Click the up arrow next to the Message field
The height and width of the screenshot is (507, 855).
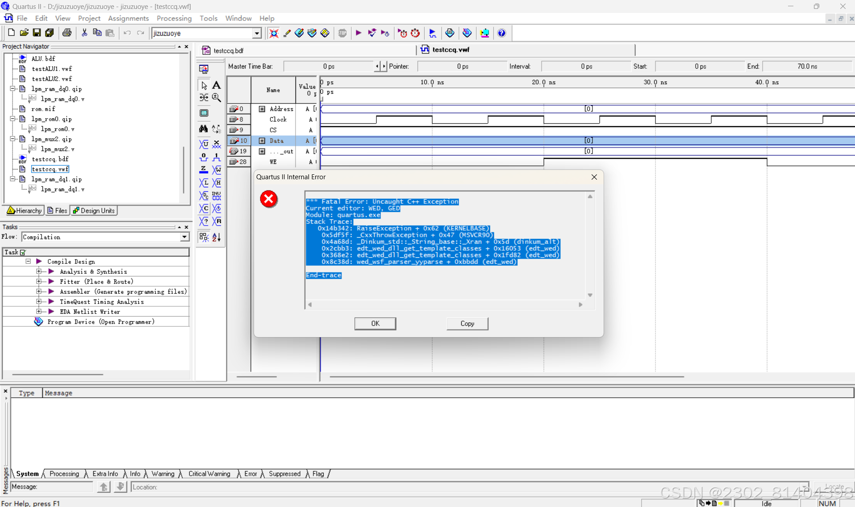[104, 487]
